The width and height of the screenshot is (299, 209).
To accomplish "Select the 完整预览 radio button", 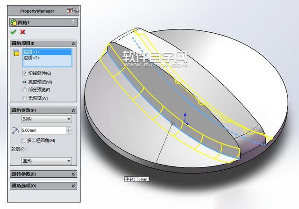I will (x=25, y=82).
